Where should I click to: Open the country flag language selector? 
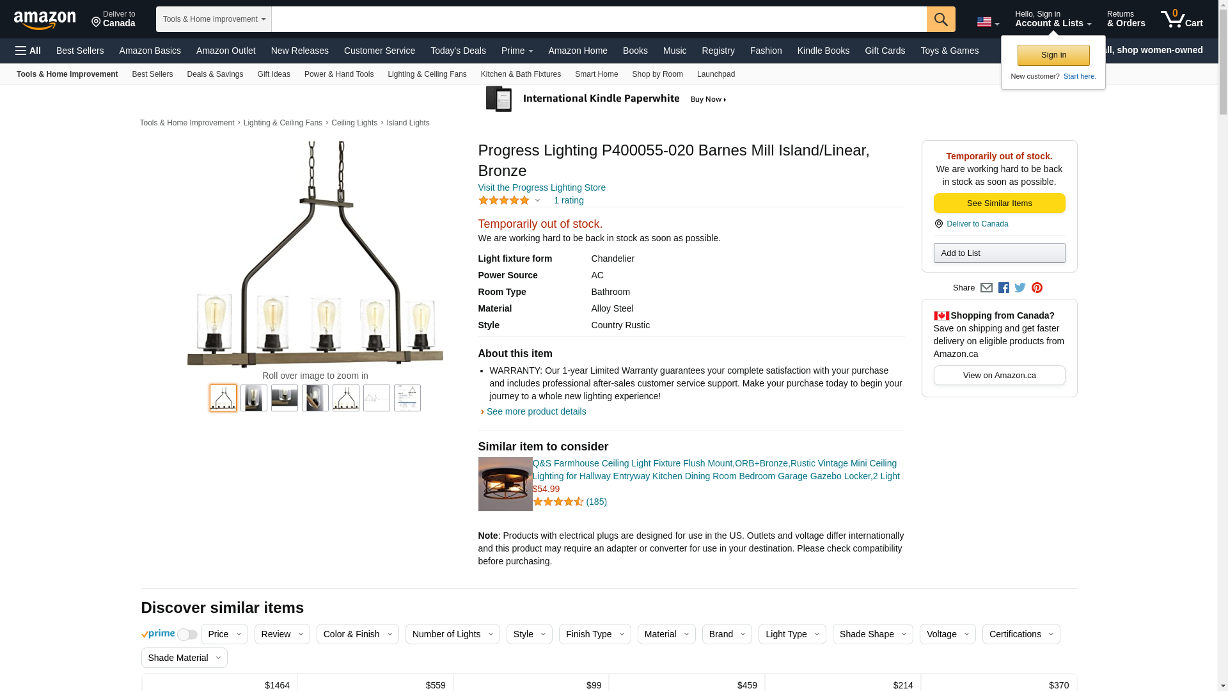pos(988,22)
